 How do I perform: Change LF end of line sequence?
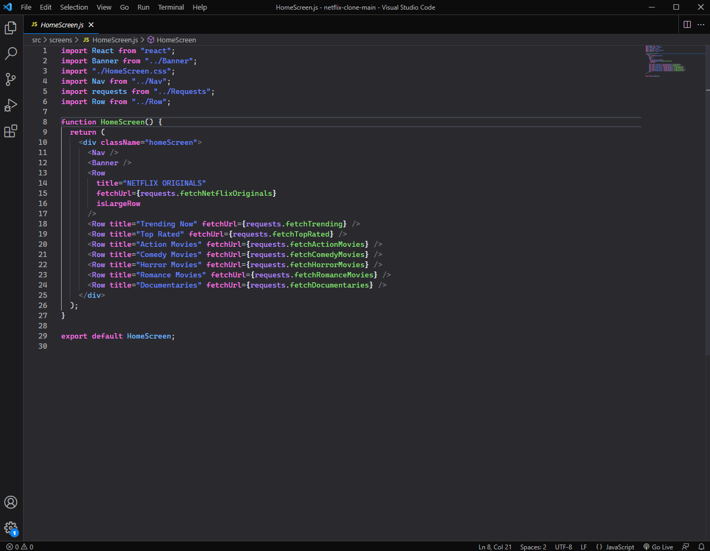point(584,547)
